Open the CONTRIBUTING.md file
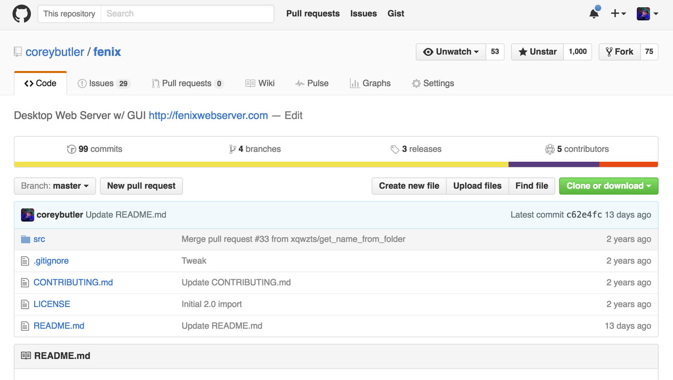This screenshot has height=380, width=673. pos(73,282)
